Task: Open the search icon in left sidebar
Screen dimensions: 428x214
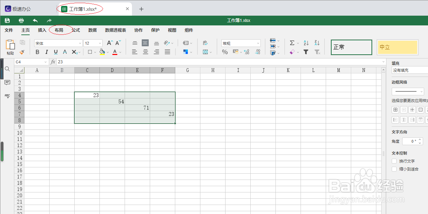Action: click(7, 69)
